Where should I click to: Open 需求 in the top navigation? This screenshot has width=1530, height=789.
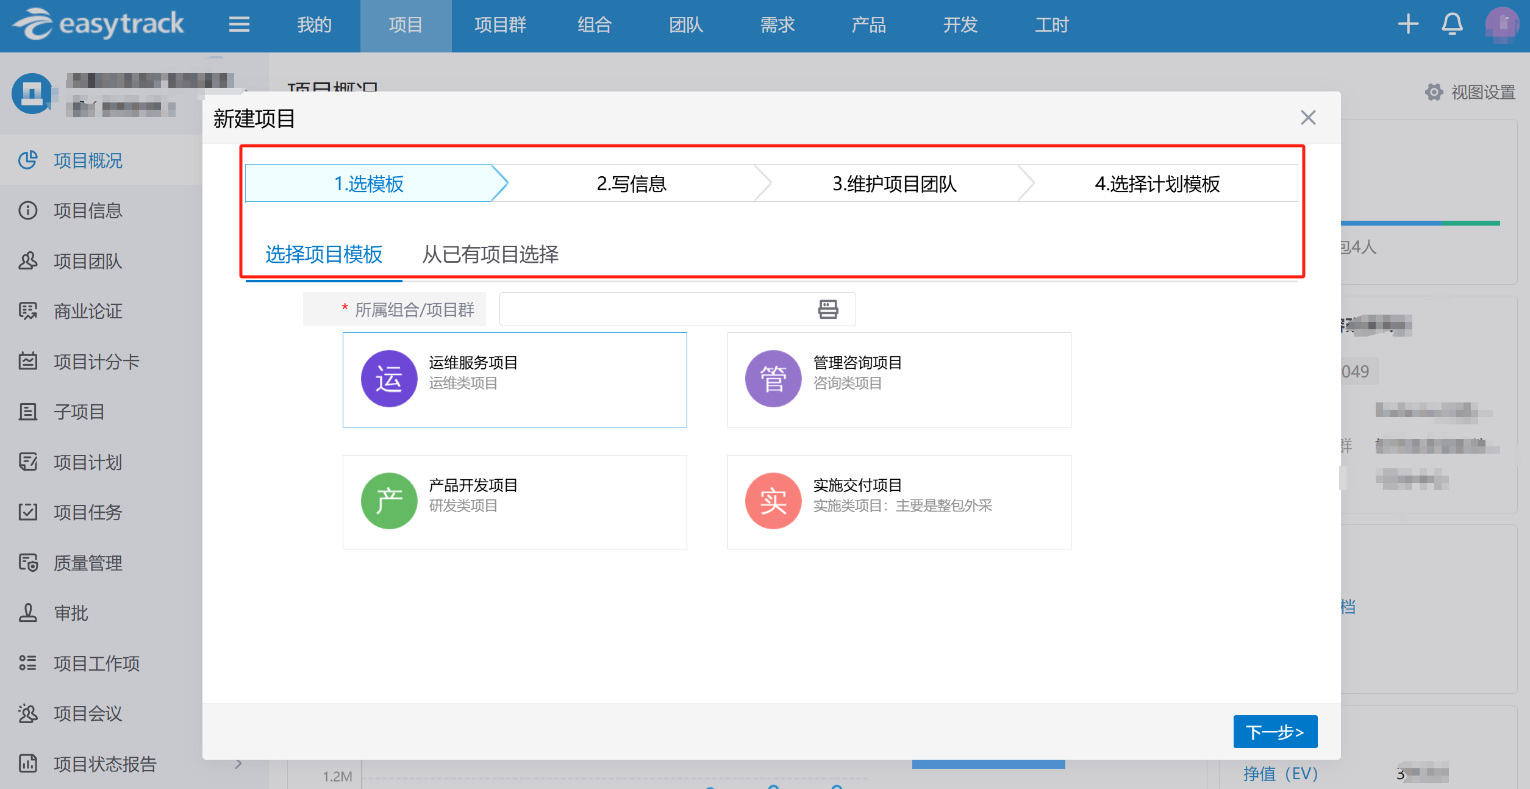pos(776,25)
